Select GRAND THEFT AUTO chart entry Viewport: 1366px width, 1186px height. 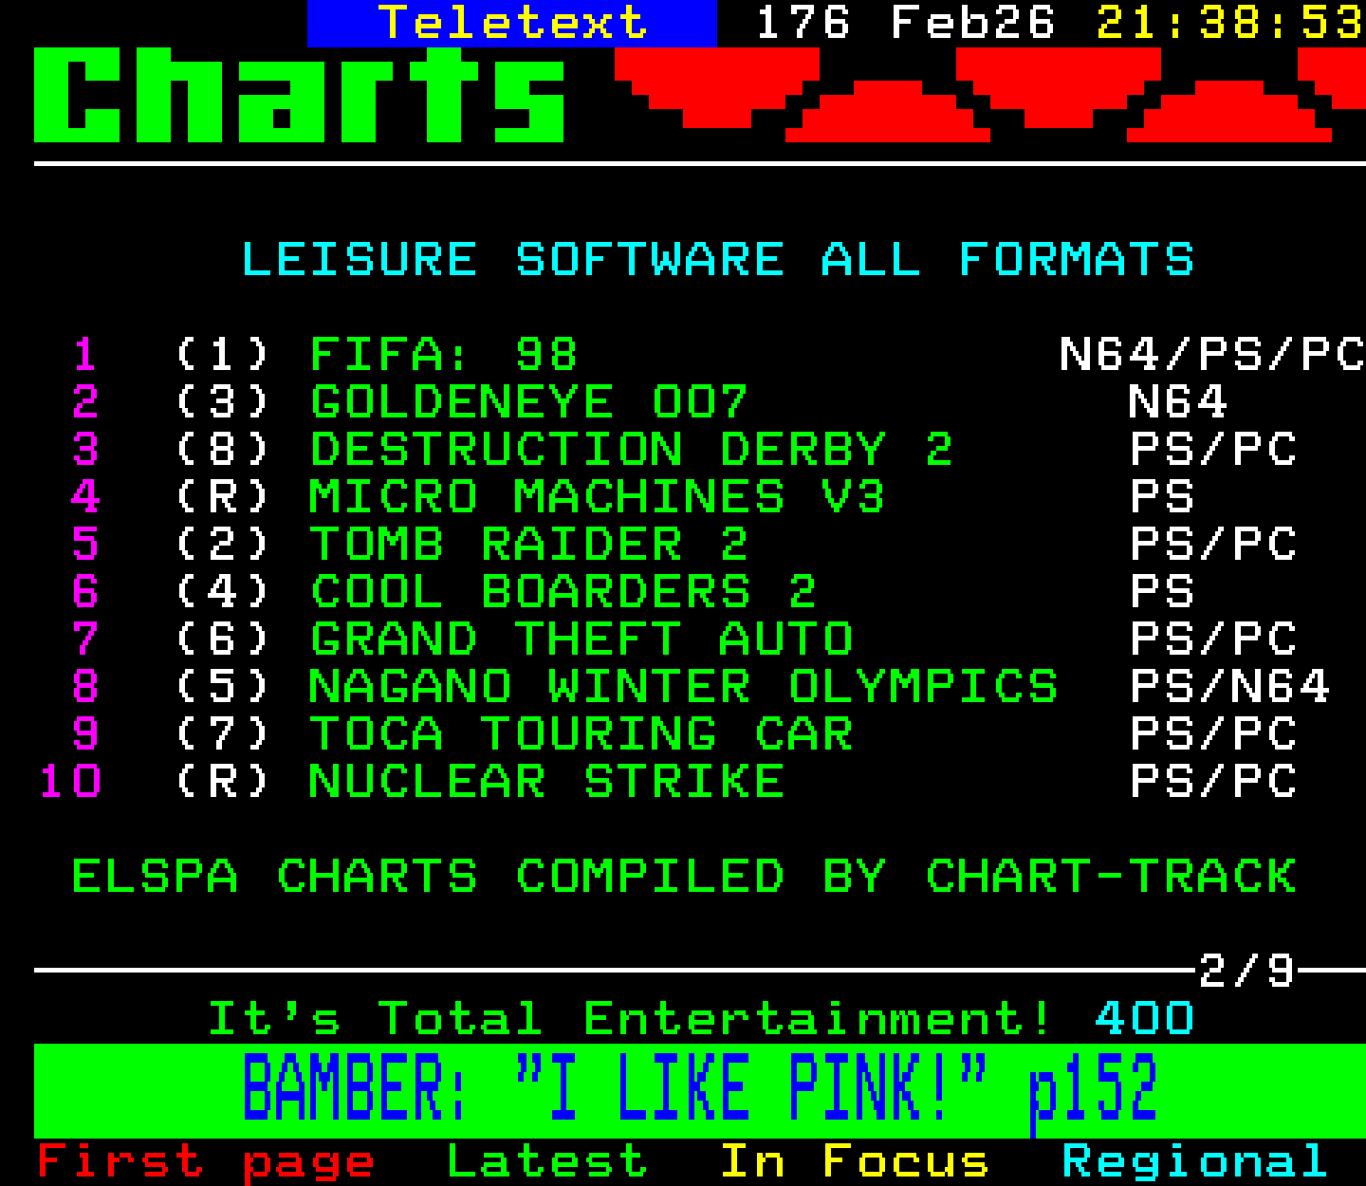[581, 639]
